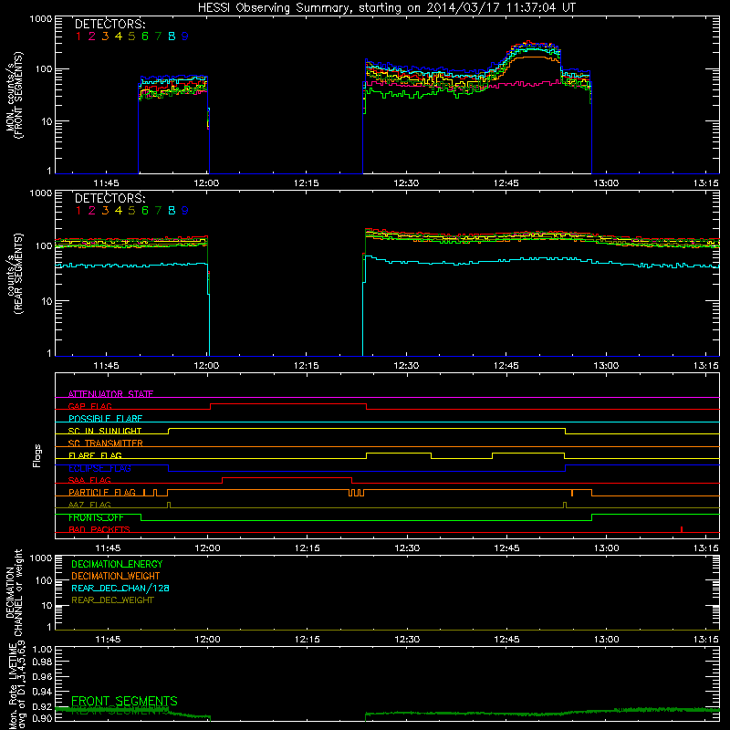Click detector 3 in the front segments legend
Image resolution: width=730 pixels, height=730 pixels.
pos(105,36)
